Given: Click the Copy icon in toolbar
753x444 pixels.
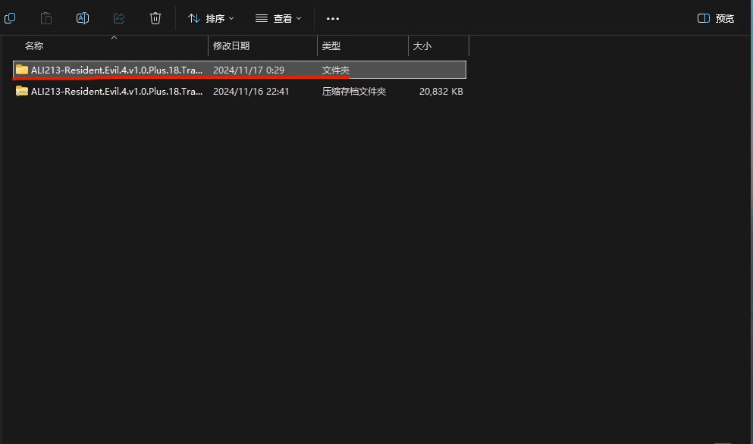Looking at the screenshot, I should click(x=10, y=18).
